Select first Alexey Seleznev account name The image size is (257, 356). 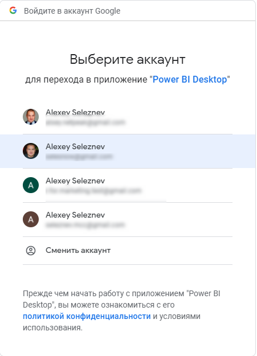pyautogui.click(x=75, y=112)
